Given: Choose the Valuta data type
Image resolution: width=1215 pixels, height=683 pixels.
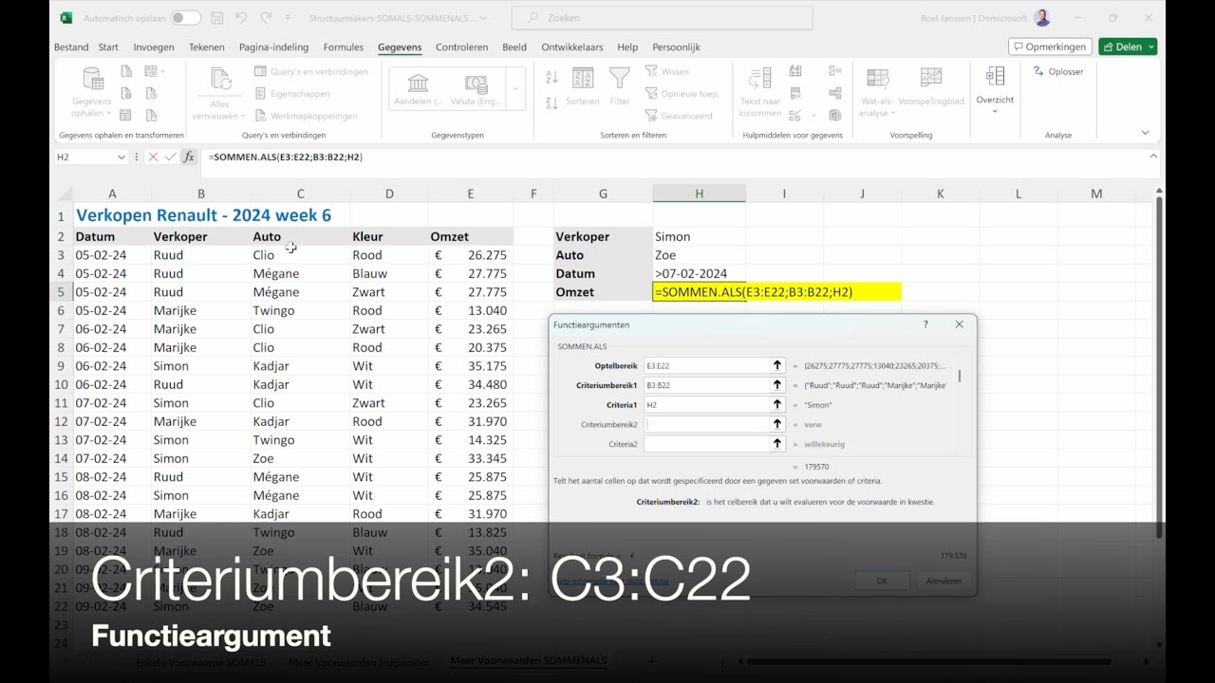Looking at the screenshot, I should coord(477,89).
